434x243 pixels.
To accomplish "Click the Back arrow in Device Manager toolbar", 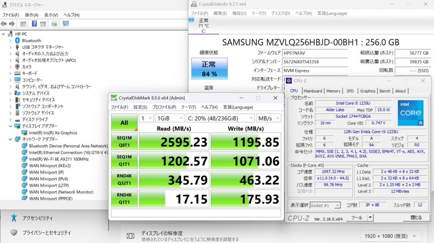I will coord(3,24).
